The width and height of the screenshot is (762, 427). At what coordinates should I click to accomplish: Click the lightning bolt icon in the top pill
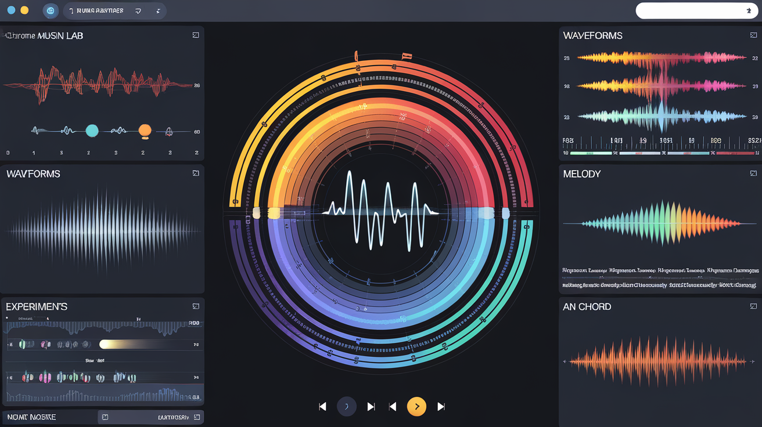[x=158, y=10]
